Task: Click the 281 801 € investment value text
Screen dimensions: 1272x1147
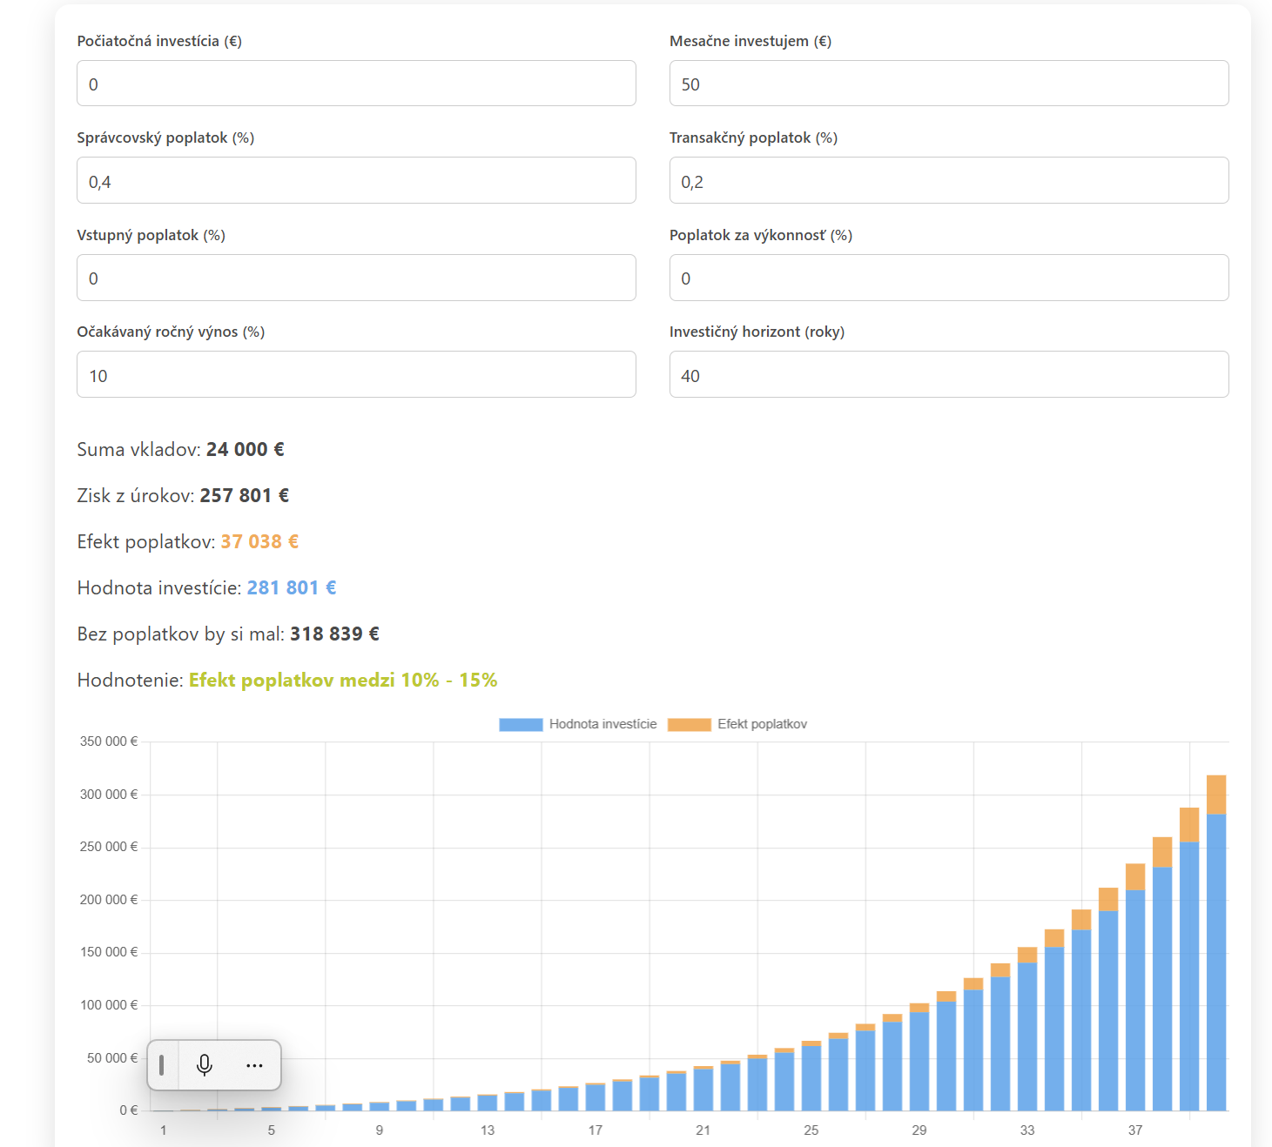Action: coord(292,587)
